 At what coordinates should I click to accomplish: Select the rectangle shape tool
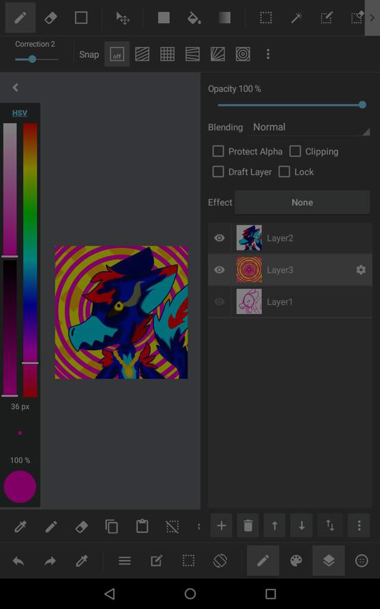[x=81, y=18]
